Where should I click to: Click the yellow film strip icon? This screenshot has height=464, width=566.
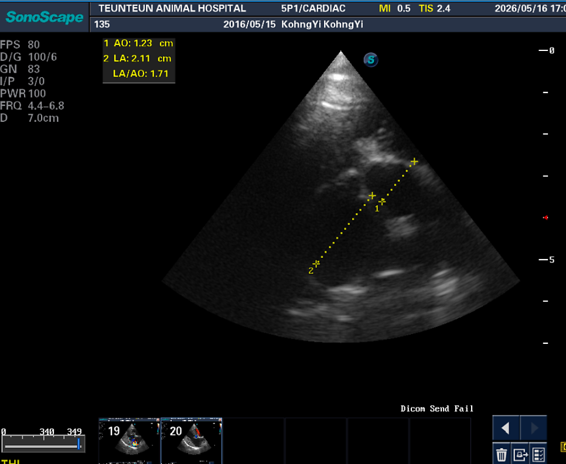coord(563,446)
